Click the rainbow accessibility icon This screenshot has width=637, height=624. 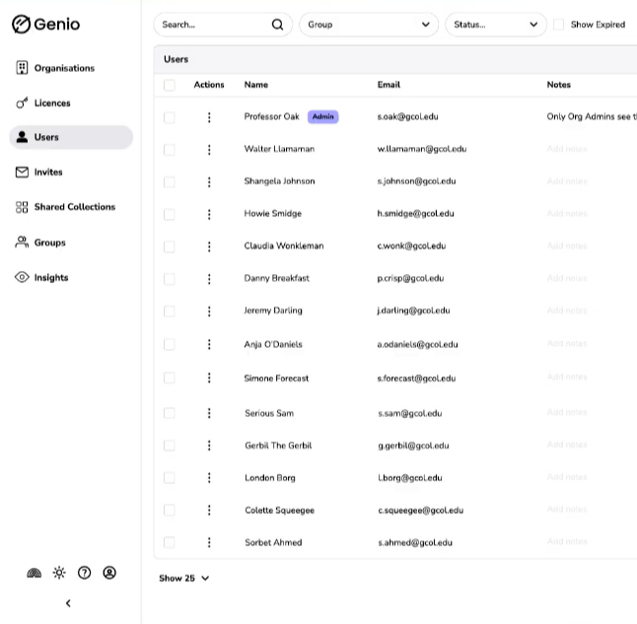pos(35,573)
